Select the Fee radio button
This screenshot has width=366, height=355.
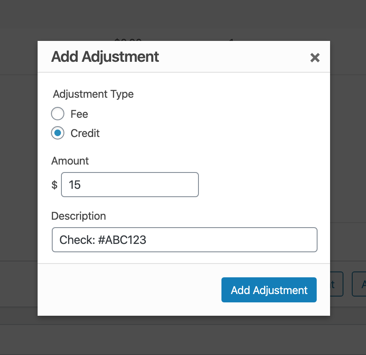coord(58,114)
